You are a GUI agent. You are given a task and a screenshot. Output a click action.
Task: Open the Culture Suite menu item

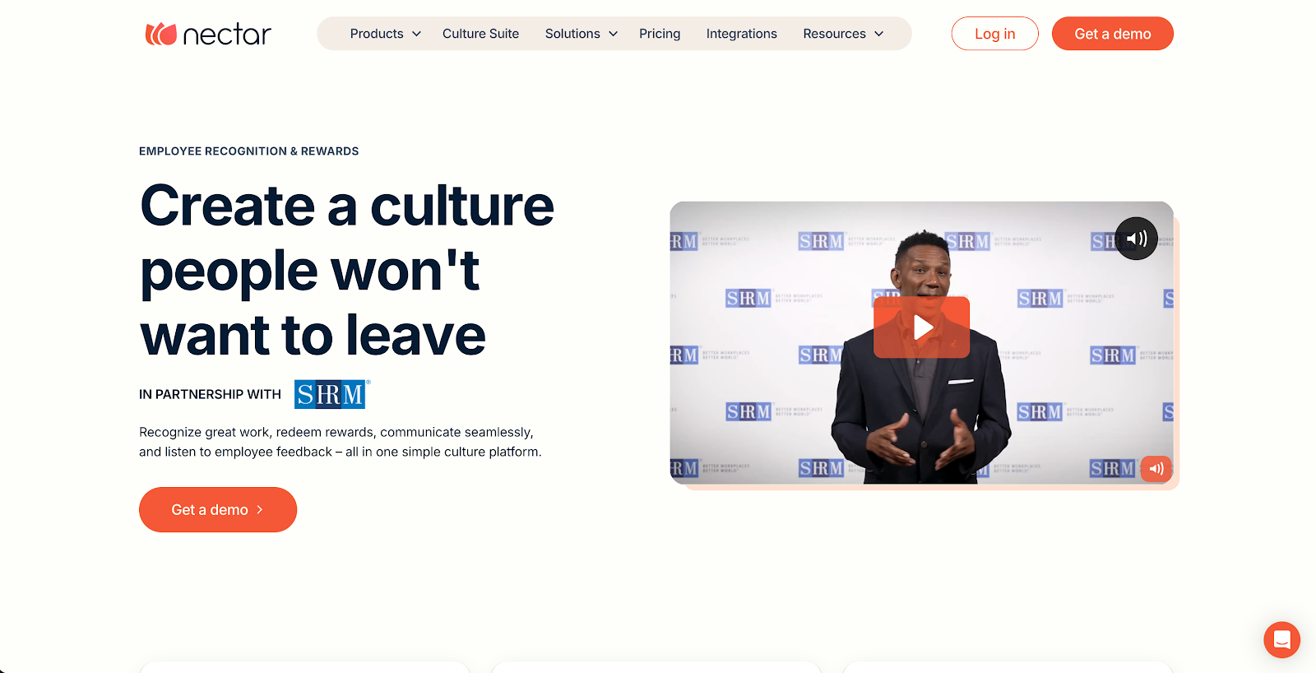[480, 34]
